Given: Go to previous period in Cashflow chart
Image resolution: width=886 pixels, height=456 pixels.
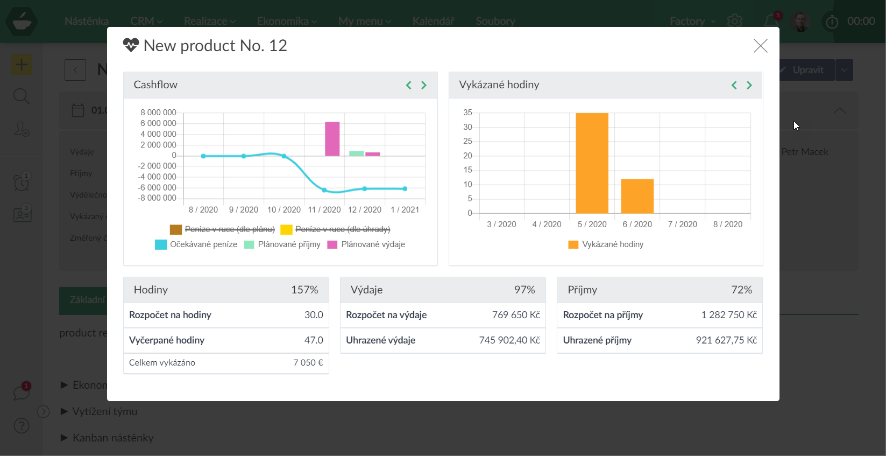Looking at the screenshot, I should pos(408,85).
